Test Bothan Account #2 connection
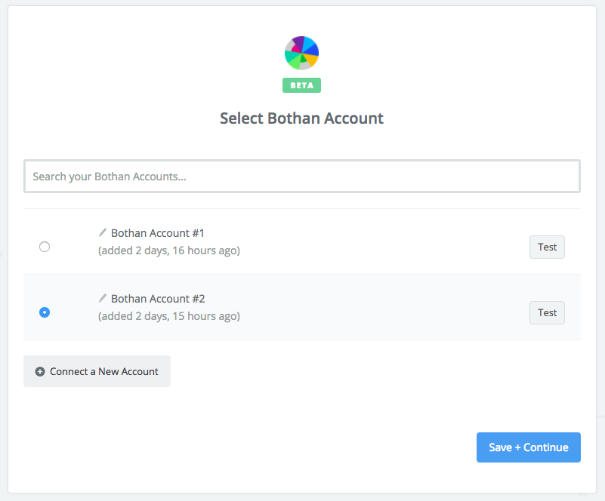Viewport: 605px width, 501px height. 547,312
